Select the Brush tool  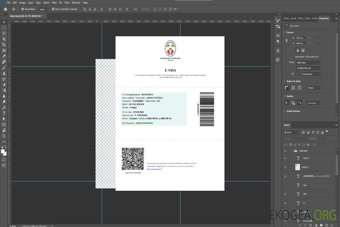point(4,67)
